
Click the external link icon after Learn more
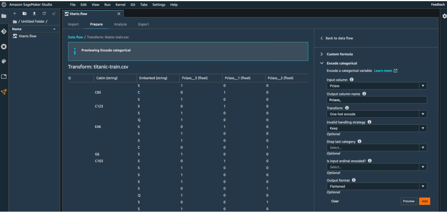point(395,71)
